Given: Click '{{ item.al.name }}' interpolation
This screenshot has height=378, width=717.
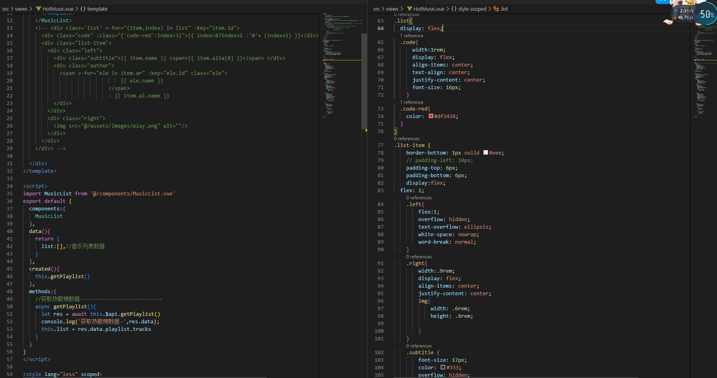Looking at the screenshot, I should (142, 95).
